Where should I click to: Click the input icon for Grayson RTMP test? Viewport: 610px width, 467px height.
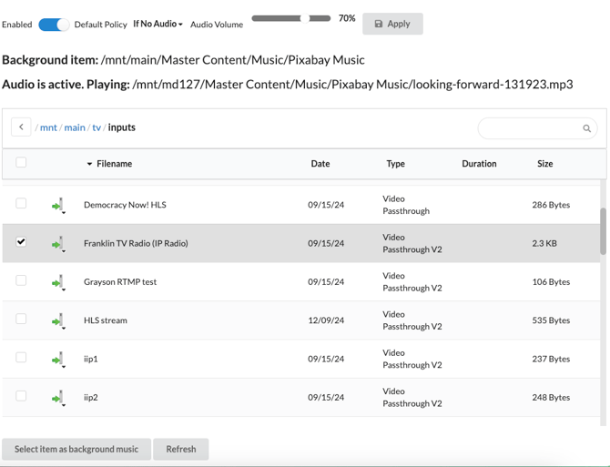[x=58, y=282]
